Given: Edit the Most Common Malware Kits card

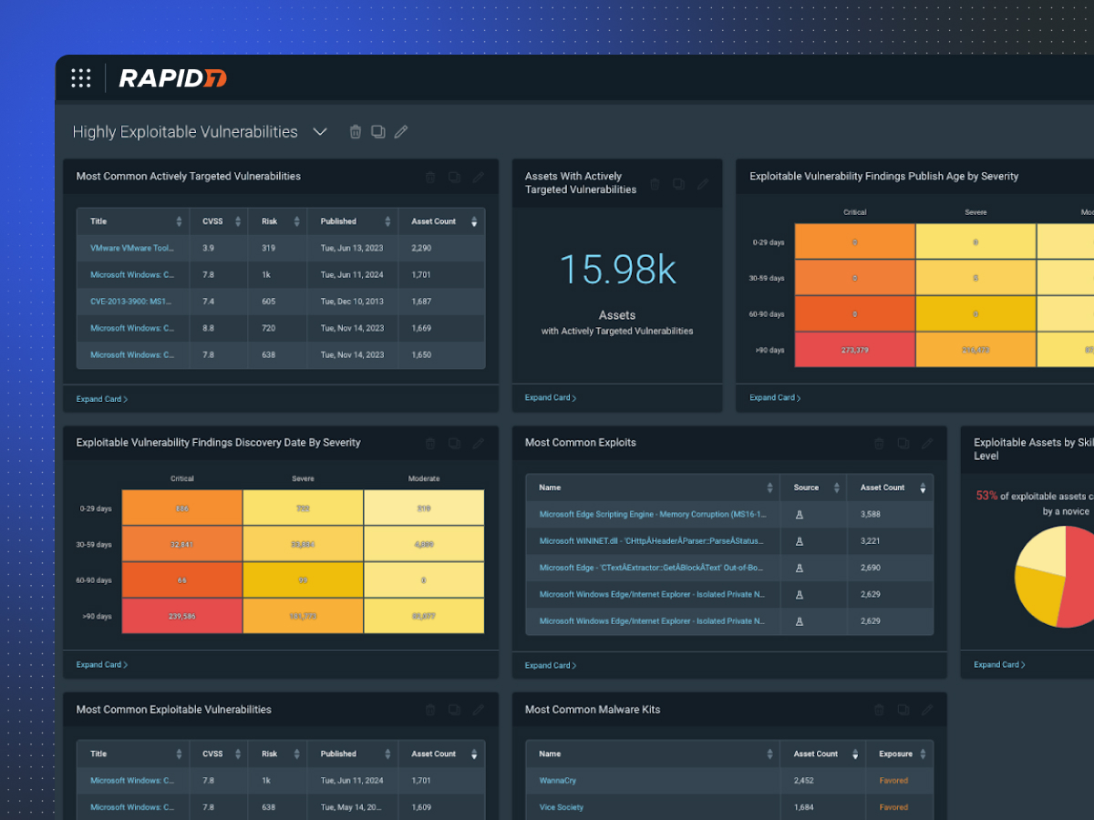Looking at the screenshot, I should tap(926, 710).
